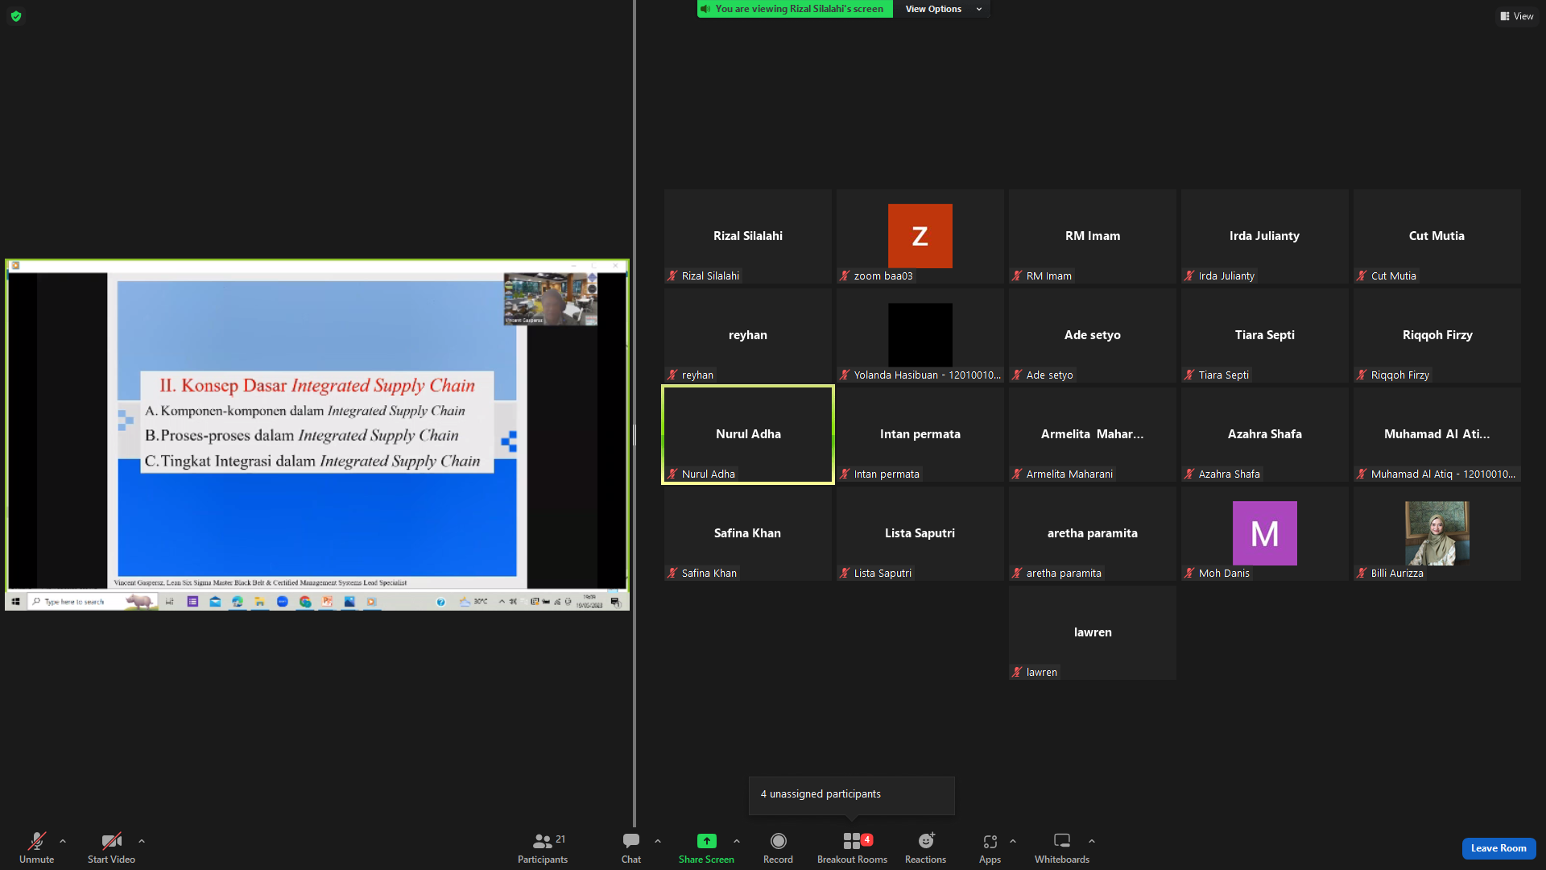This screenshot has height=870, width=1546.
Task: Open the Participants panel
Action: [543, 847]
